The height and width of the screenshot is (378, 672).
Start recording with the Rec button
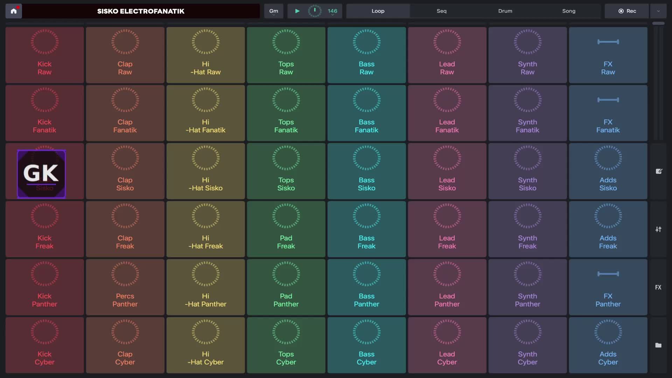click(627, 11)
